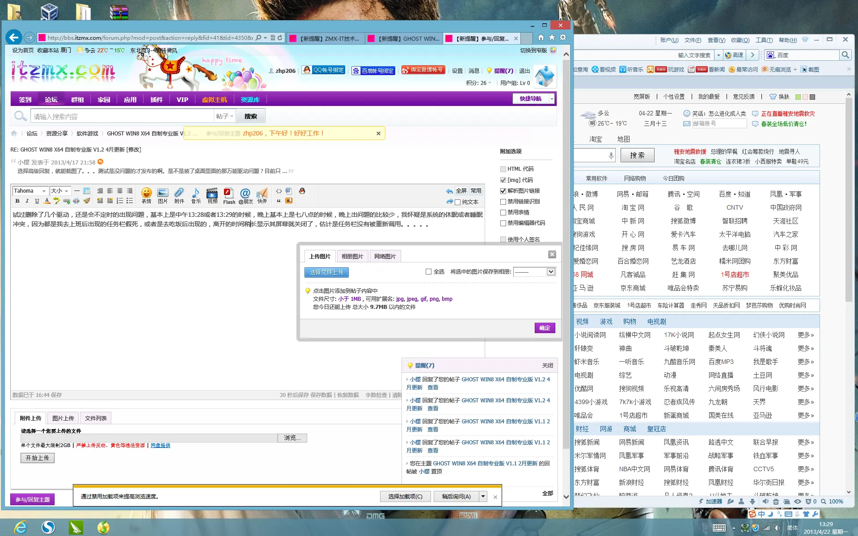Click the 图片 insert image icon
This screenshot has width=858, height=536.
163,195
